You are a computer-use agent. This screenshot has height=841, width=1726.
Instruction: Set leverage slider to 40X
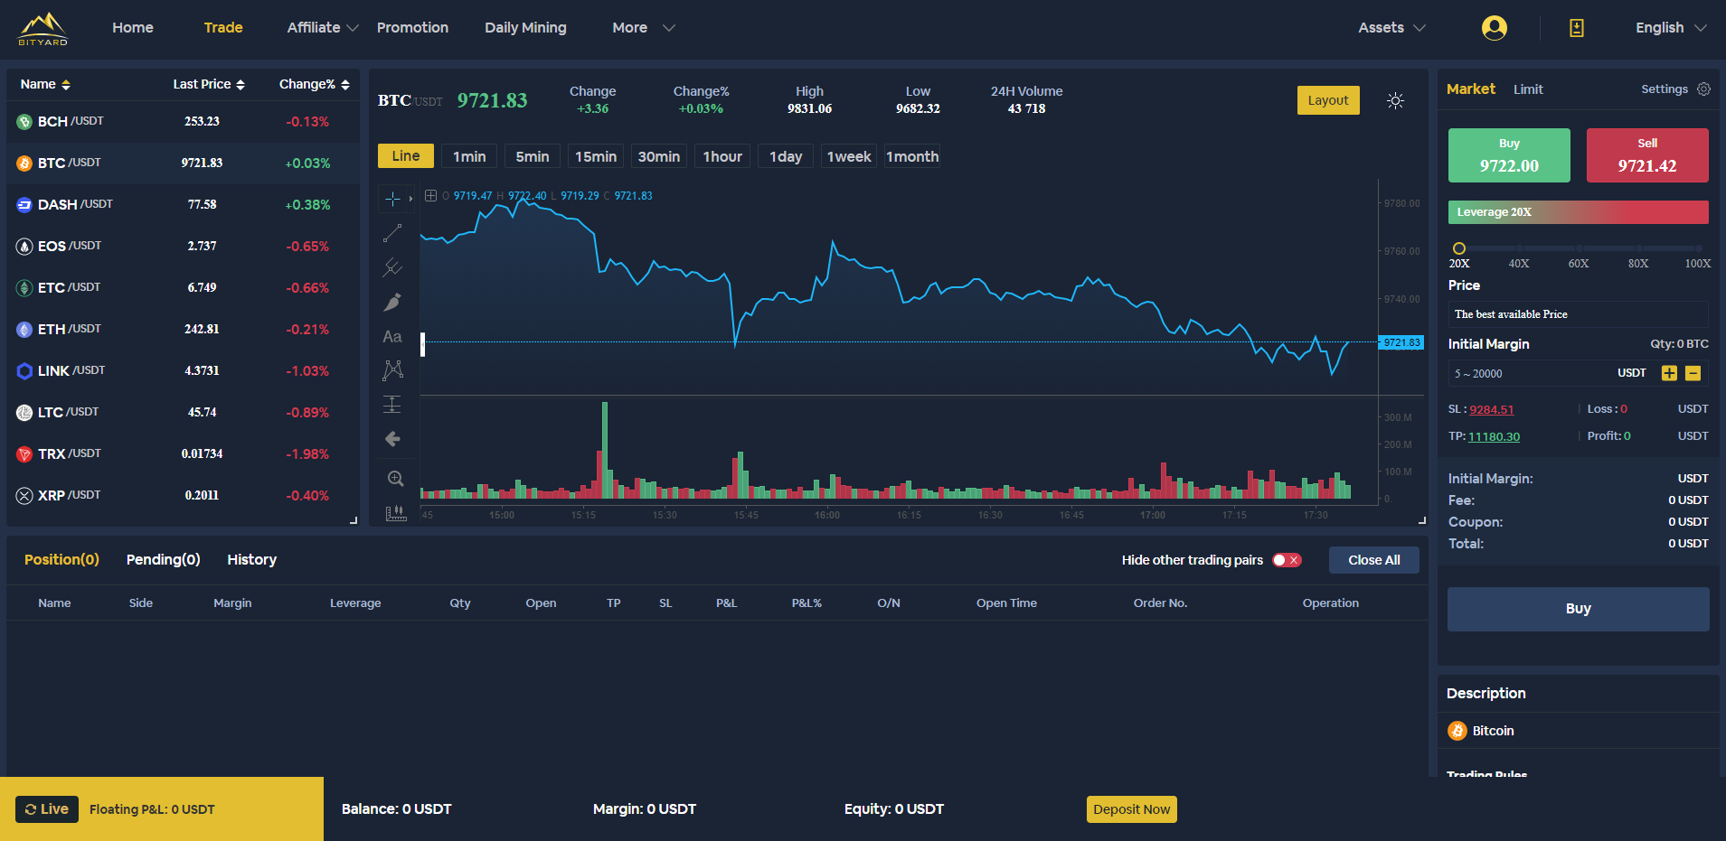pos(1519,248)
